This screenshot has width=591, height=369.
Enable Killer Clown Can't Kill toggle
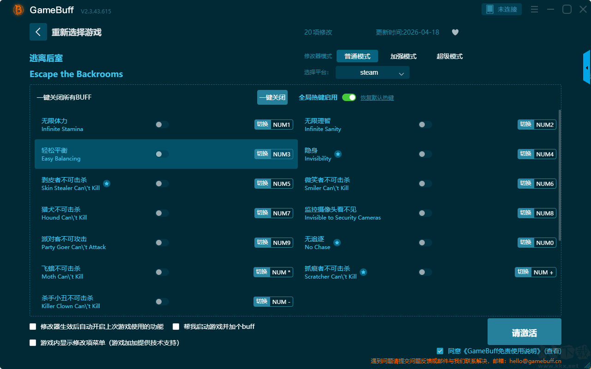click(162, 302)
